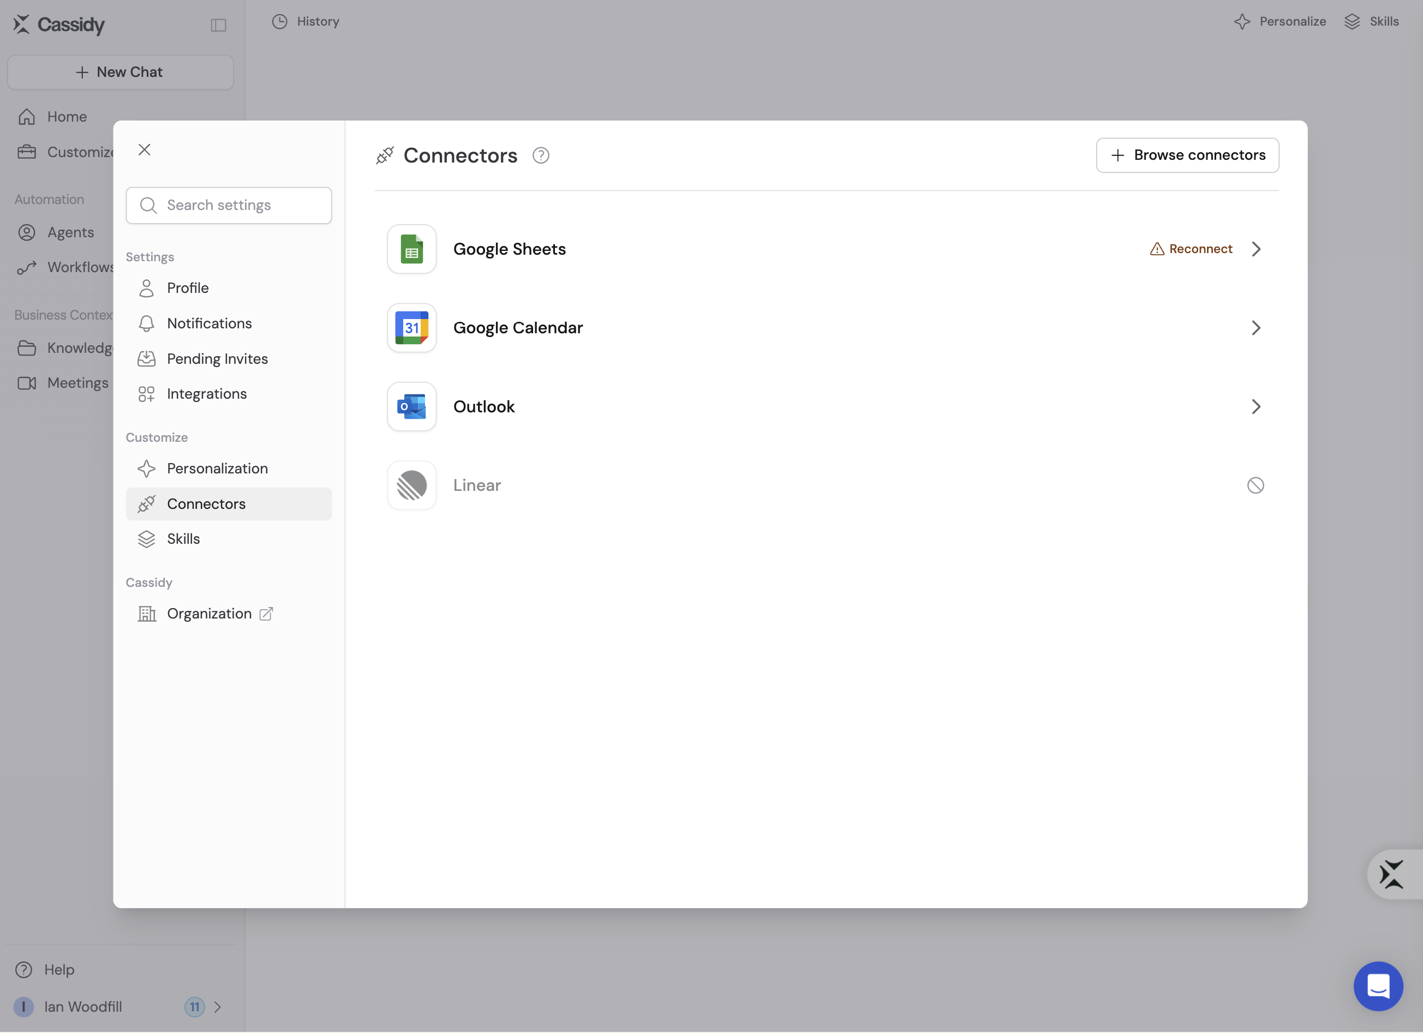Image resolution: width=1423 pixels, height=1033 pixels.
Task: Open the Profile settings page
Action: coord(229,288)
